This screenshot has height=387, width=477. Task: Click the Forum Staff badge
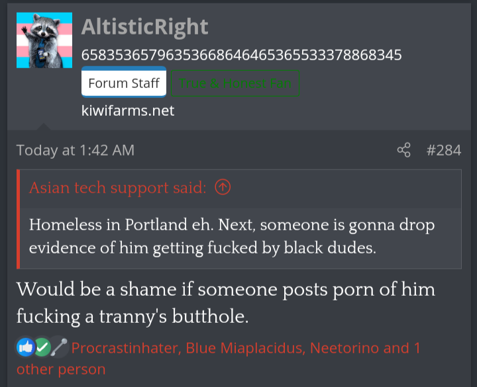tap(124, 83)
